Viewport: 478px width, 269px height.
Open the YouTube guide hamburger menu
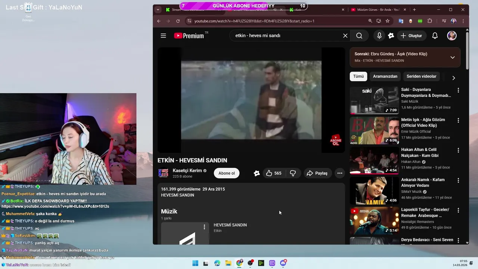163,36
